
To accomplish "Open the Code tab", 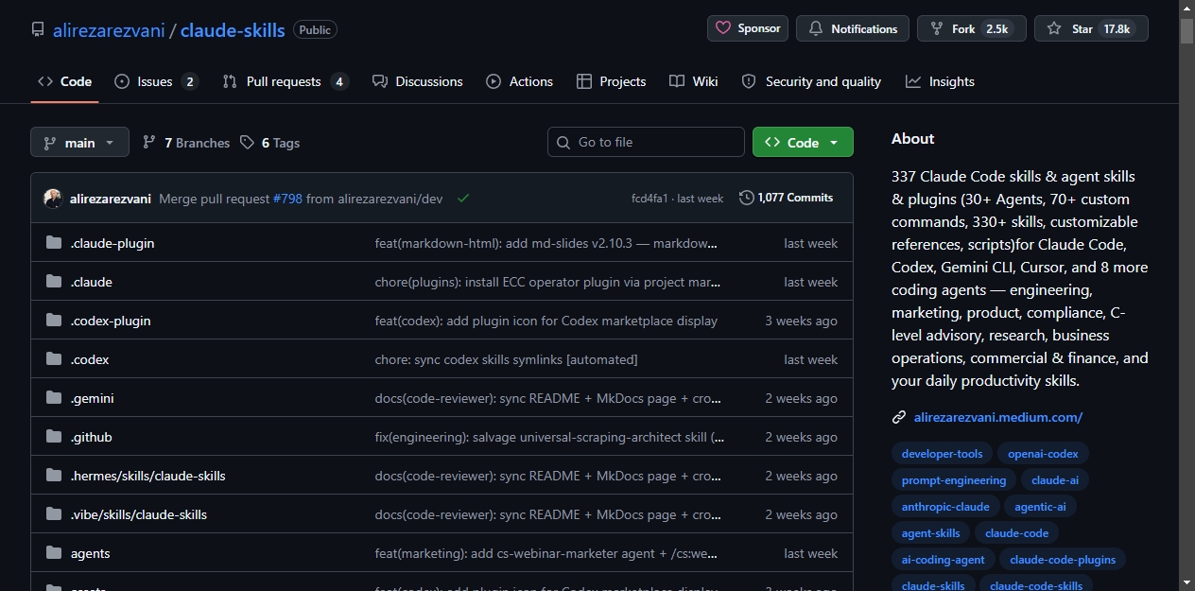I will (x=64, y=81).
